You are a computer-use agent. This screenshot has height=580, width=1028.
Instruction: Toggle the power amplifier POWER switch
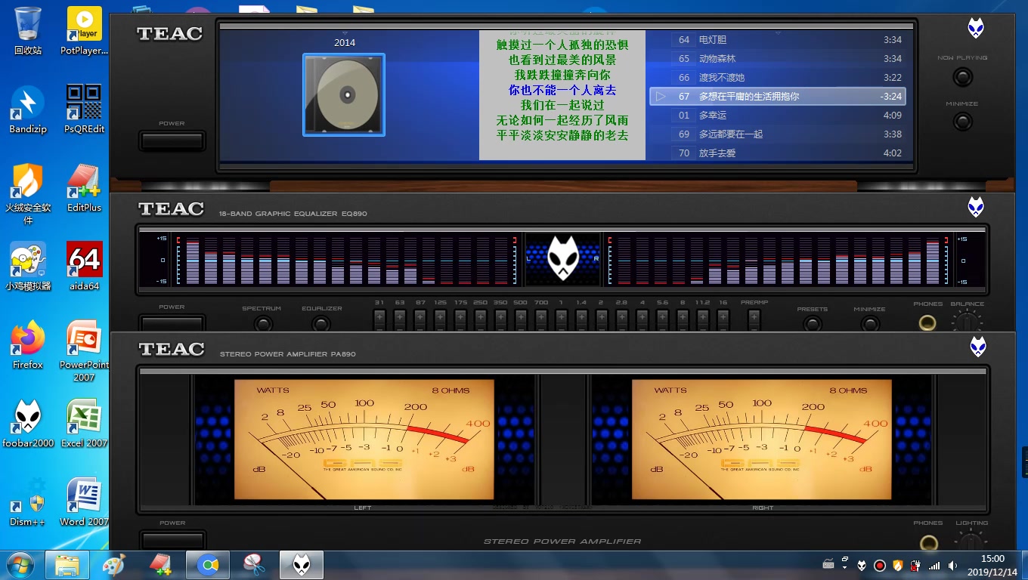coord(172,539)
